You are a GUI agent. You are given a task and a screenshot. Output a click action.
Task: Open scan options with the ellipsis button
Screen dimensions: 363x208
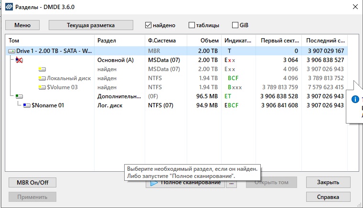coord(232,183)
